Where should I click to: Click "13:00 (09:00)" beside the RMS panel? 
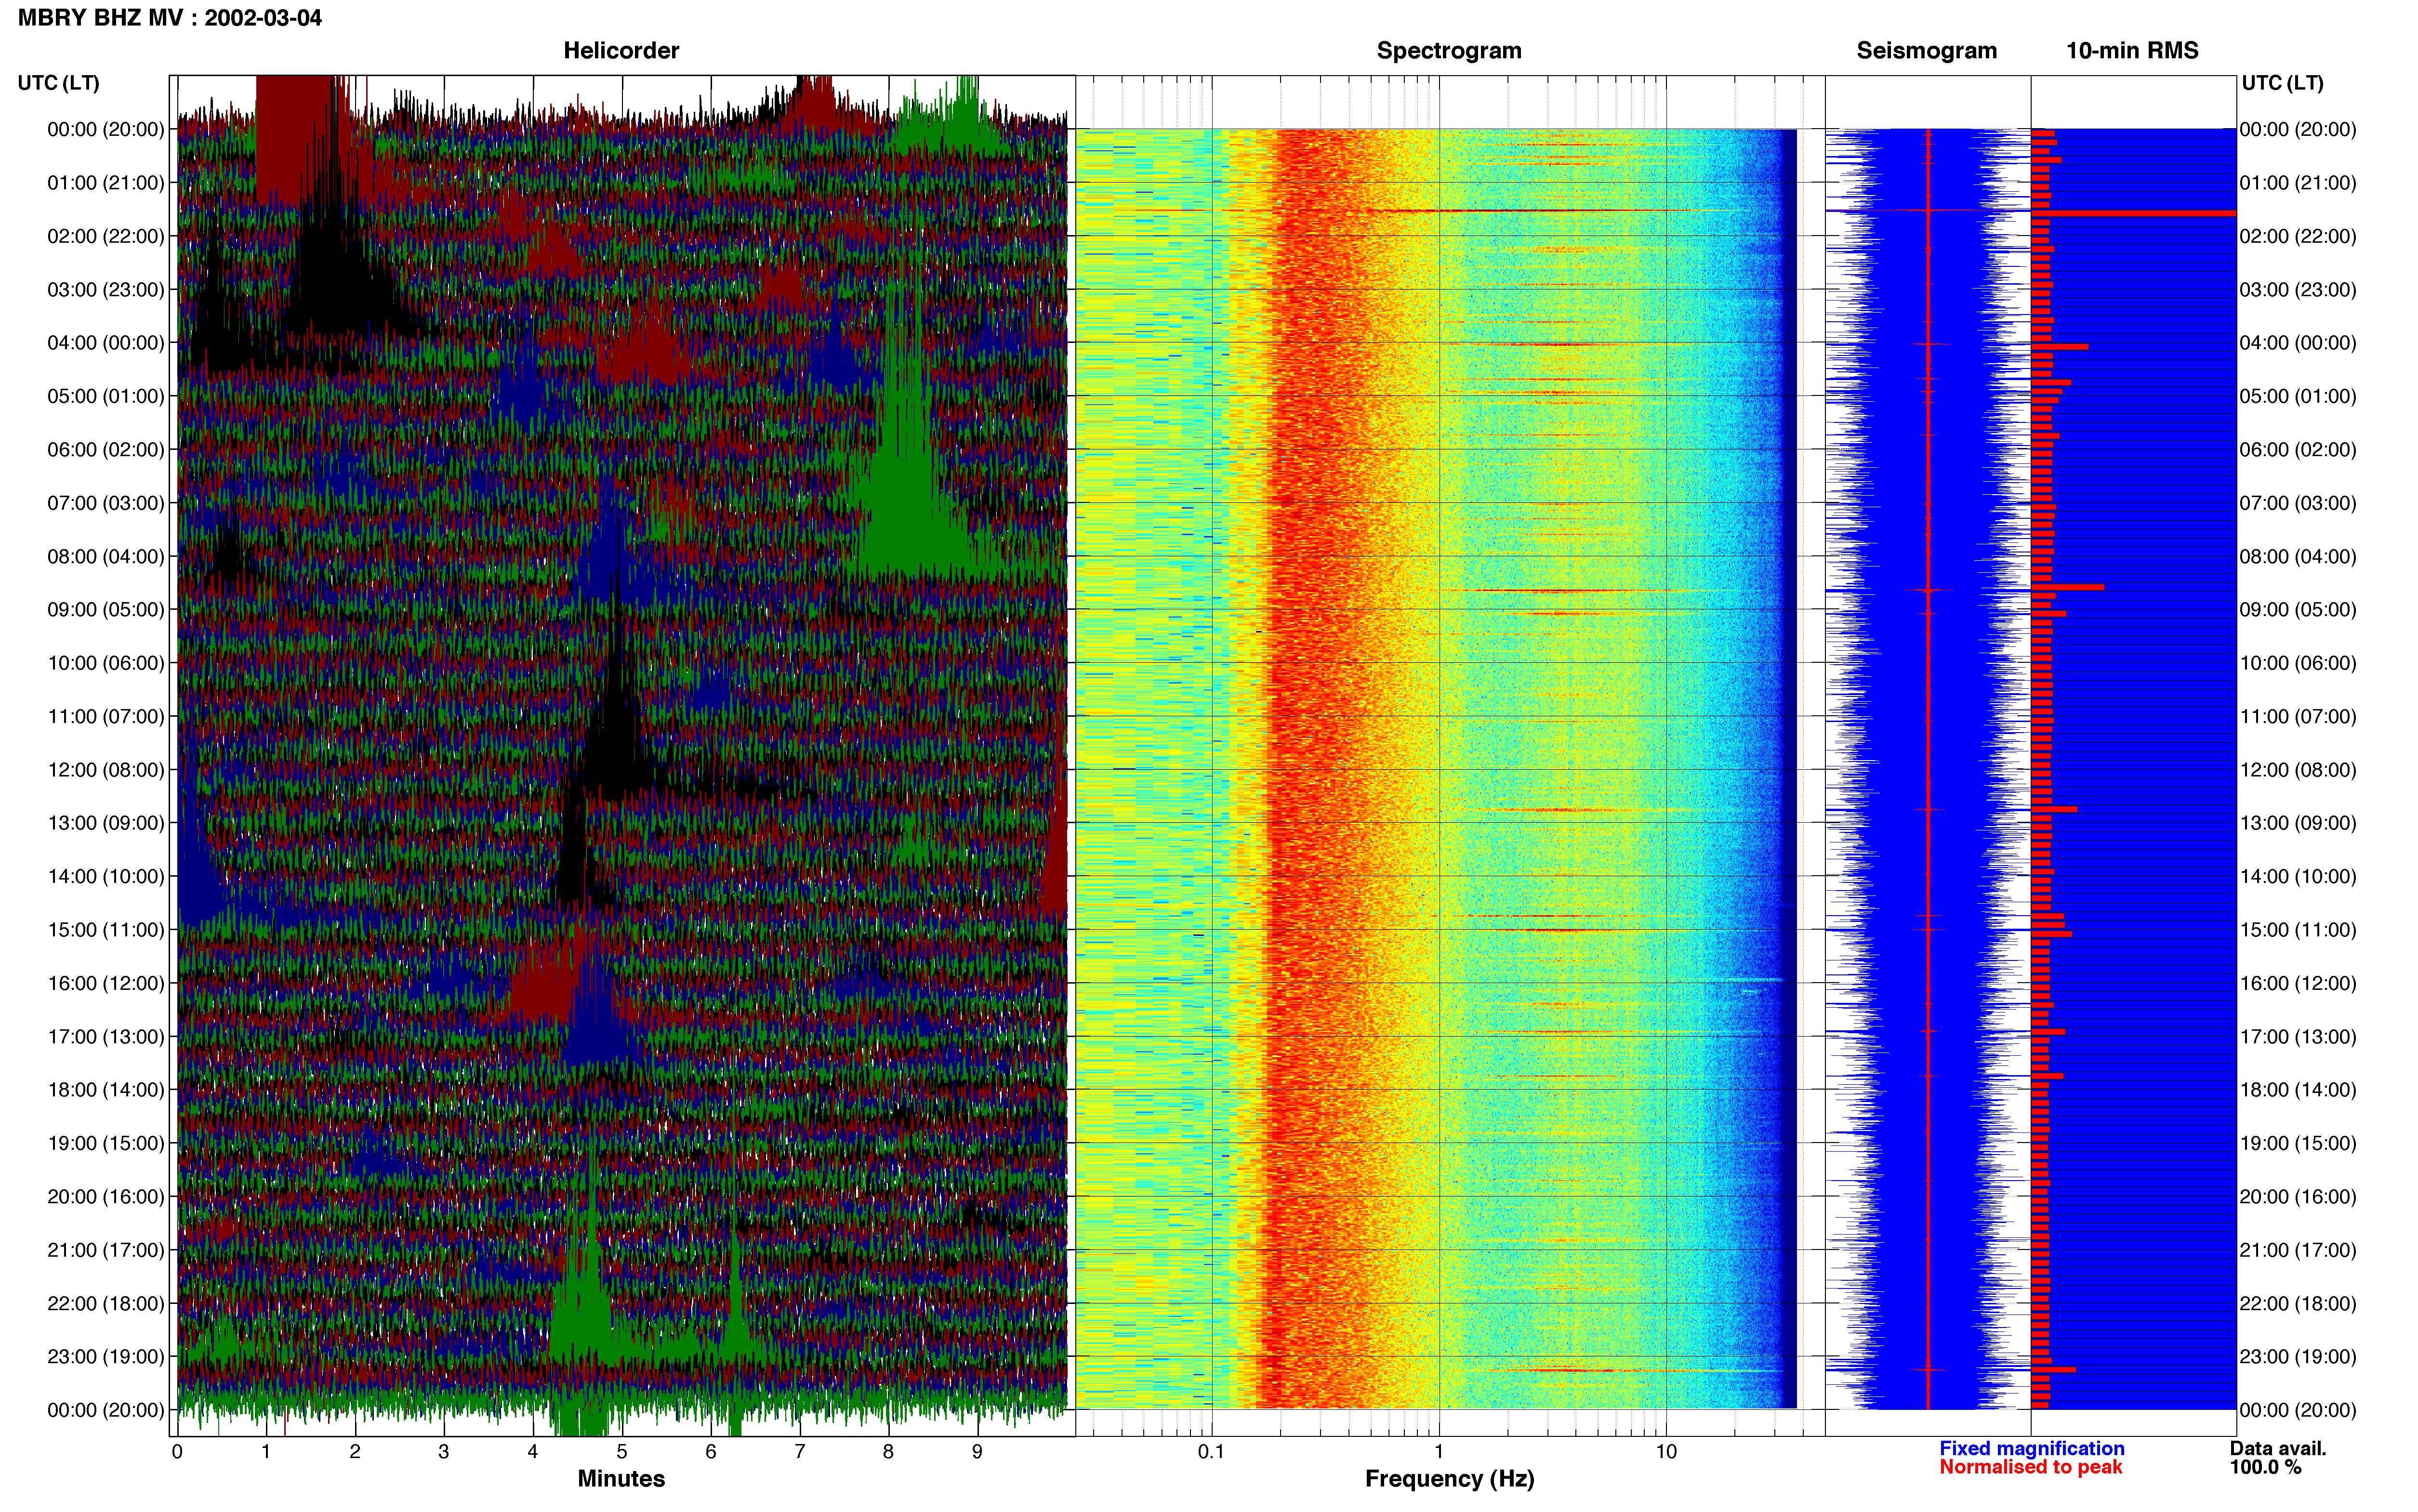click(2298, 823)
